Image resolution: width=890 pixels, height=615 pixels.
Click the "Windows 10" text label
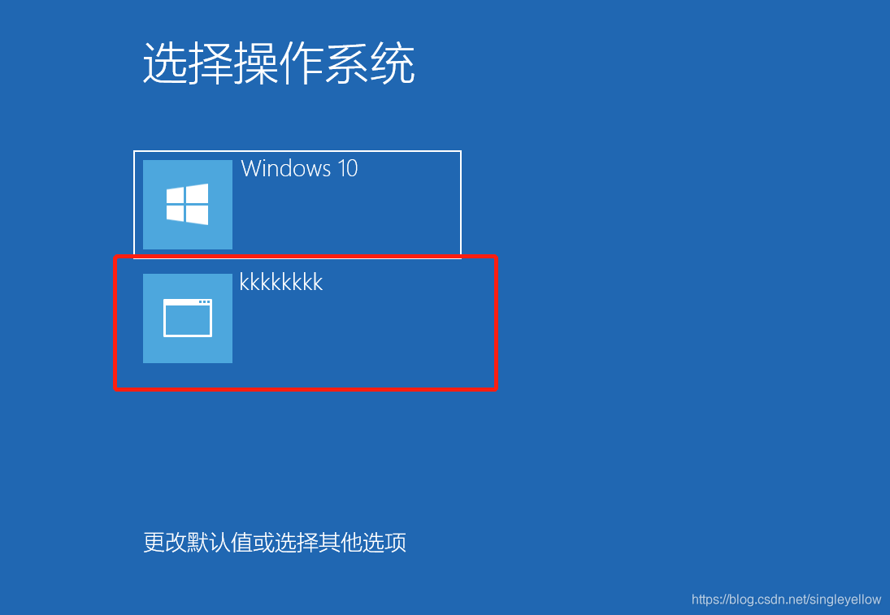pos(299,168)
